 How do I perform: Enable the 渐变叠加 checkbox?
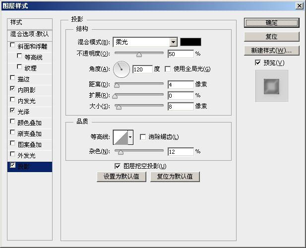(x=12, y=132)
